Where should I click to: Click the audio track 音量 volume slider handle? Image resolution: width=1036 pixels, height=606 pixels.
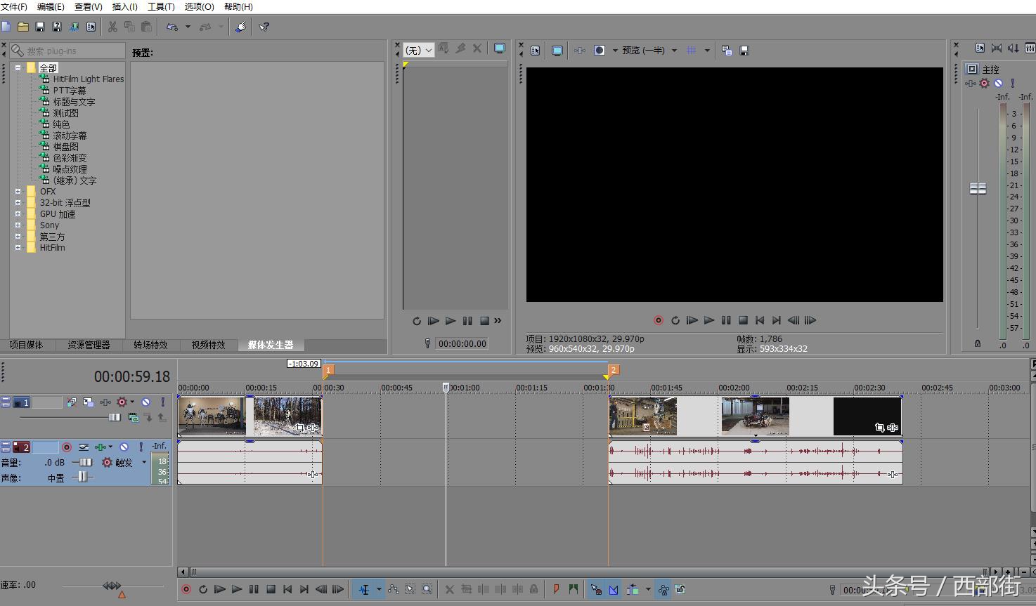tap(84, 462)
